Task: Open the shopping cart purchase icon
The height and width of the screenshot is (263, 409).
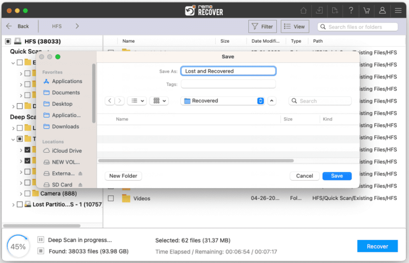Action: (366, 10)
